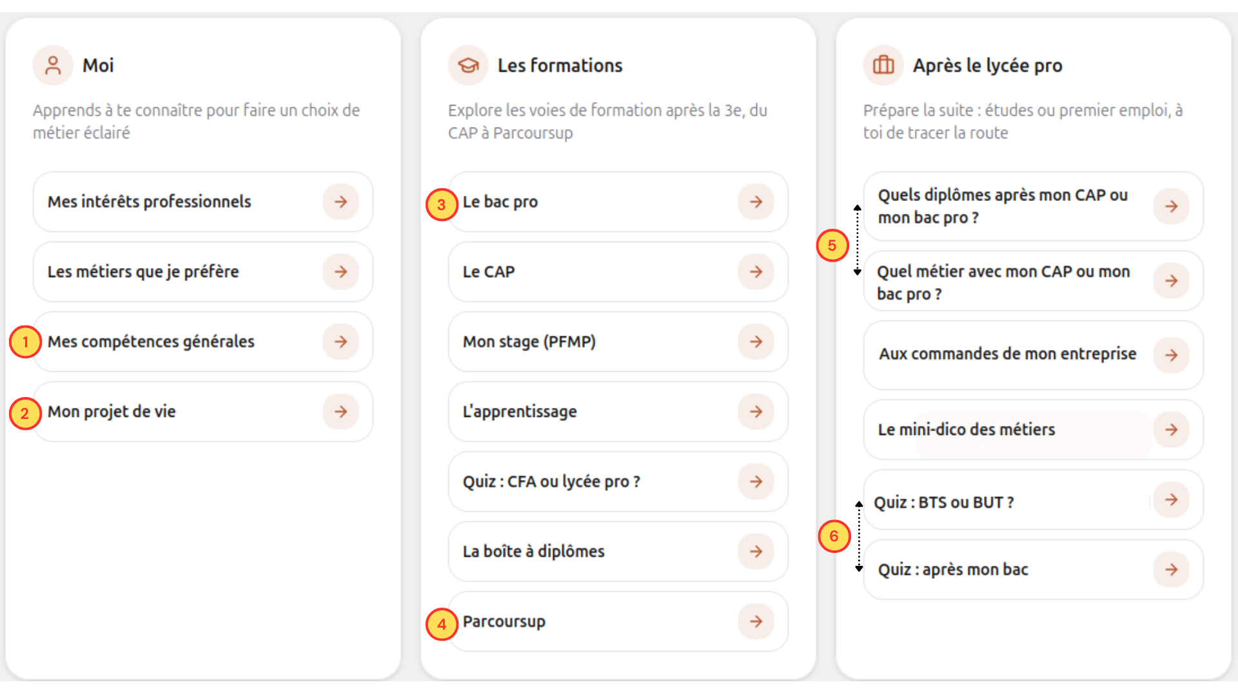Click the arrow beside Les métiers que je préfère
The width and height of the screenshot is (1238, 696).
[340, 272]
